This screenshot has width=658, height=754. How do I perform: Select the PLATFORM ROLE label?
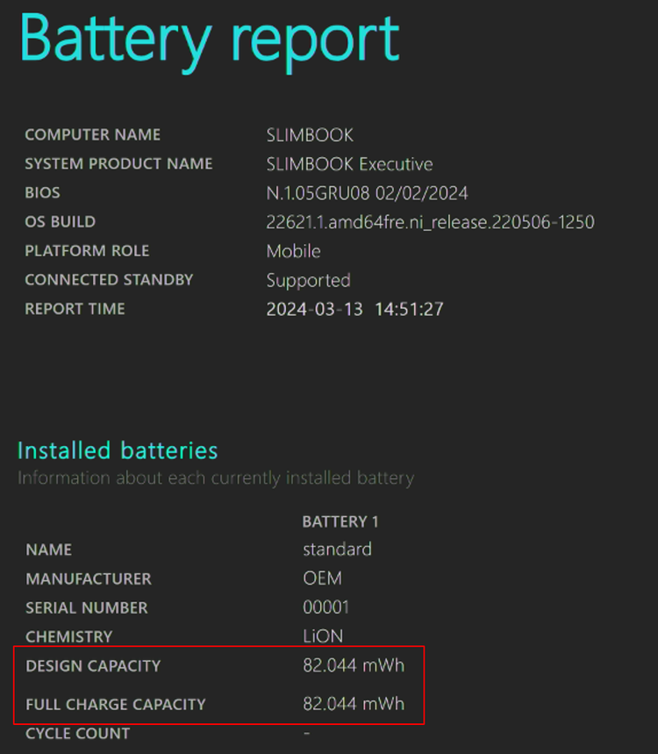click(x=87, y=251)
